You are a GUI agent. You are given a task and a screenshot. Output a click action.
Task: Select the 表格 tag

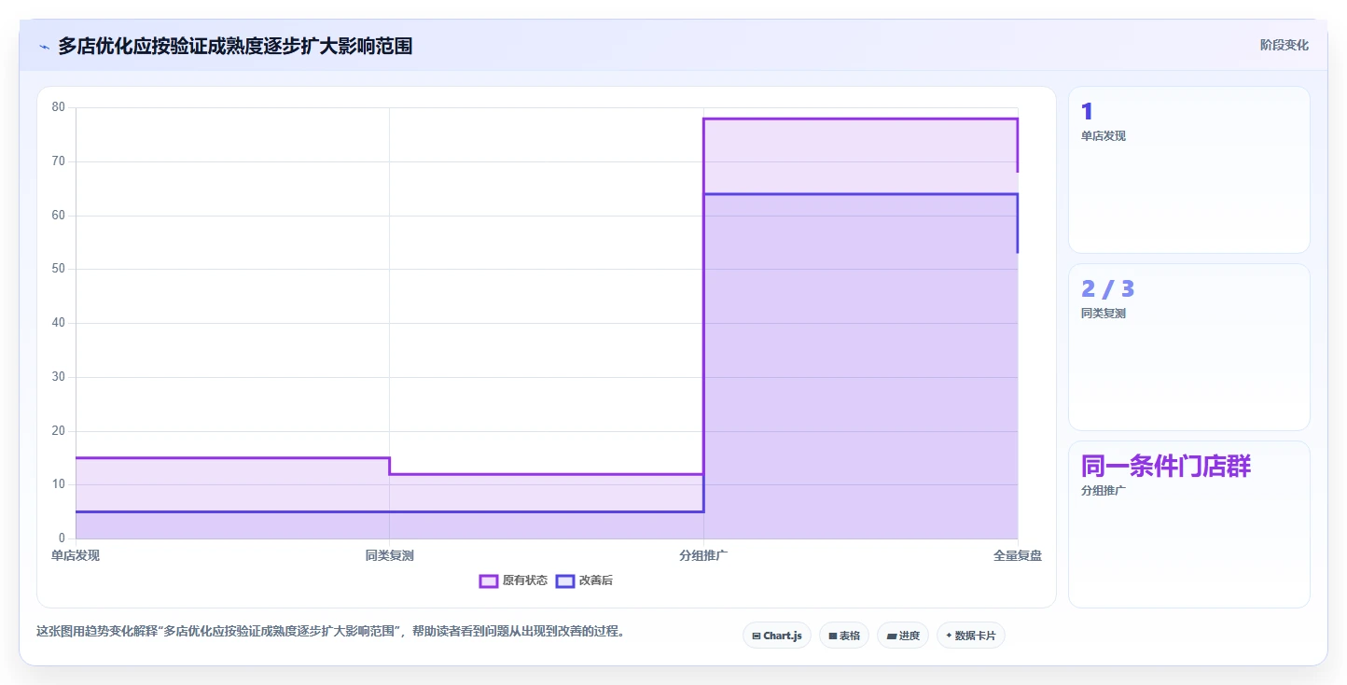point(844,636)
